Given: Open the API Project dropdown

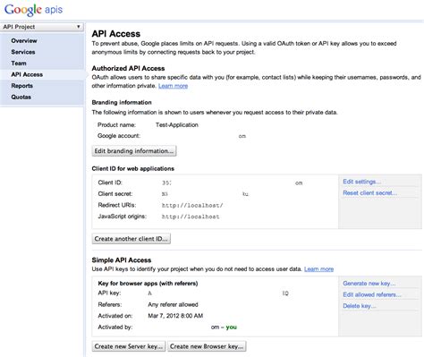Looking at the screenshot, I should coord(42,27).
